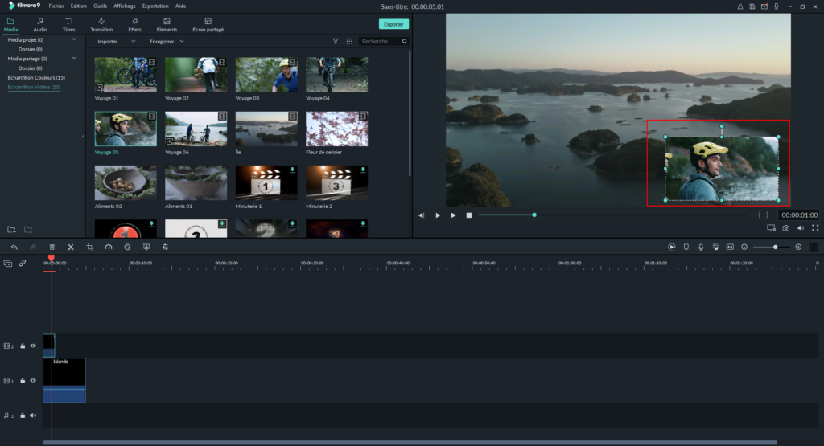Switch media library grid view icon
824x446 pixels.
349,41
